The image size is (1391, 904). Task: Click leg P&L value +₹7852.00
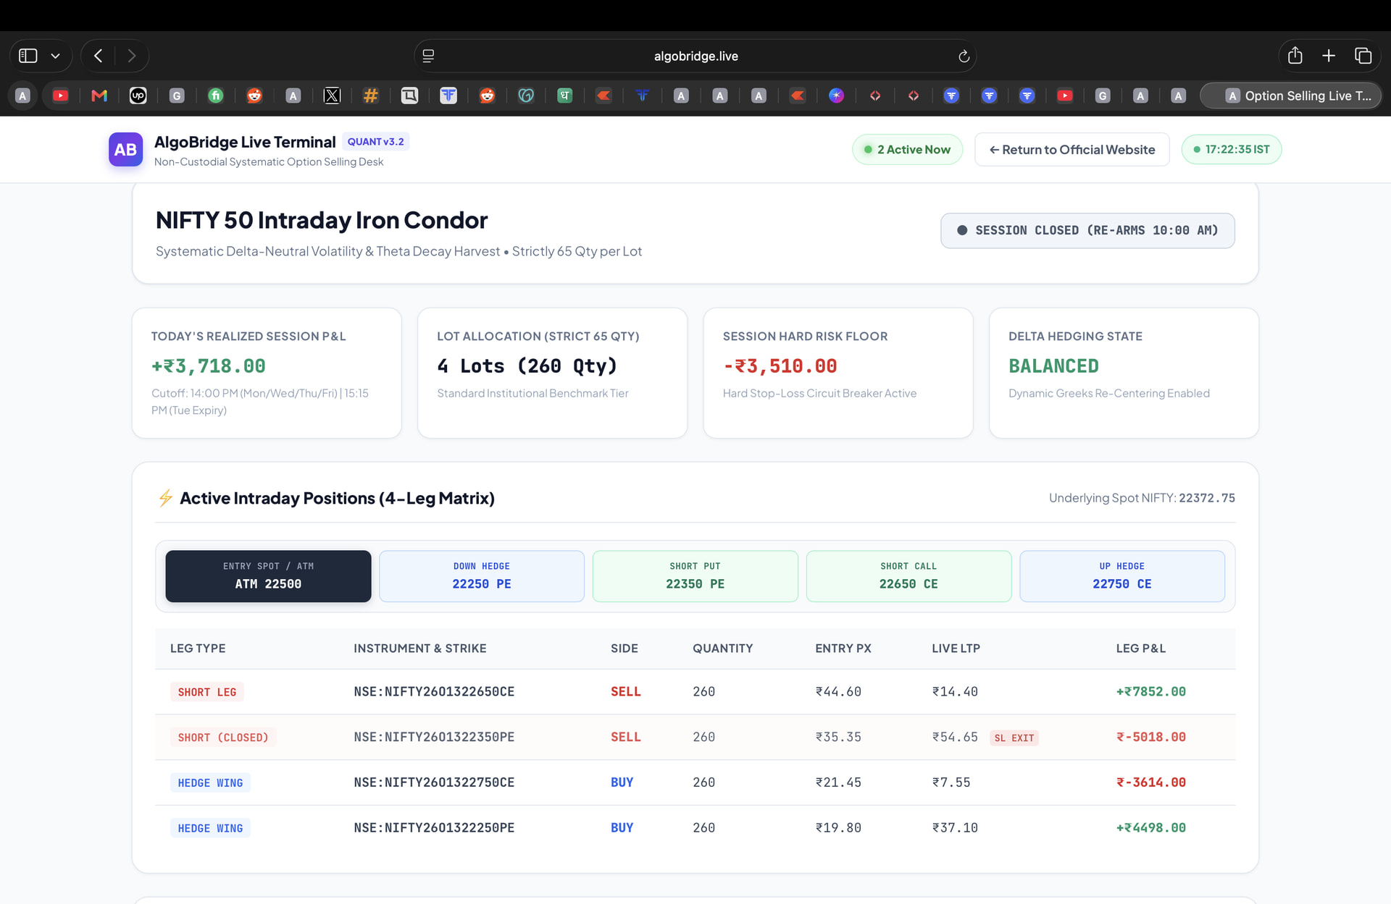pos(1150,692)
